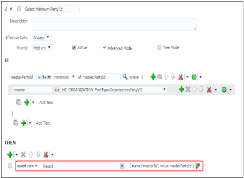Edit the rule name field Select Minimum Party Id
This screenshot has width=244, height=178.
(52, 9)
